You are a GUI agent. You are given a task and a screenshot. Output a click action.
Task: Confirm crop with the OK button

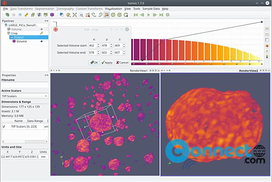click(94, 62)
